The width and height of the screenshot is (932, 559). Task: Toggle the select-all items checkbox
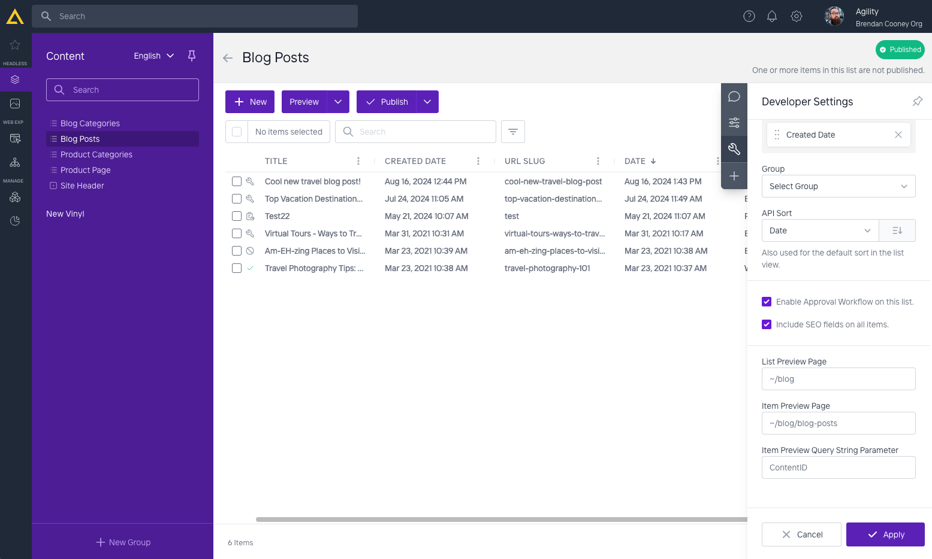coord(237,132)
